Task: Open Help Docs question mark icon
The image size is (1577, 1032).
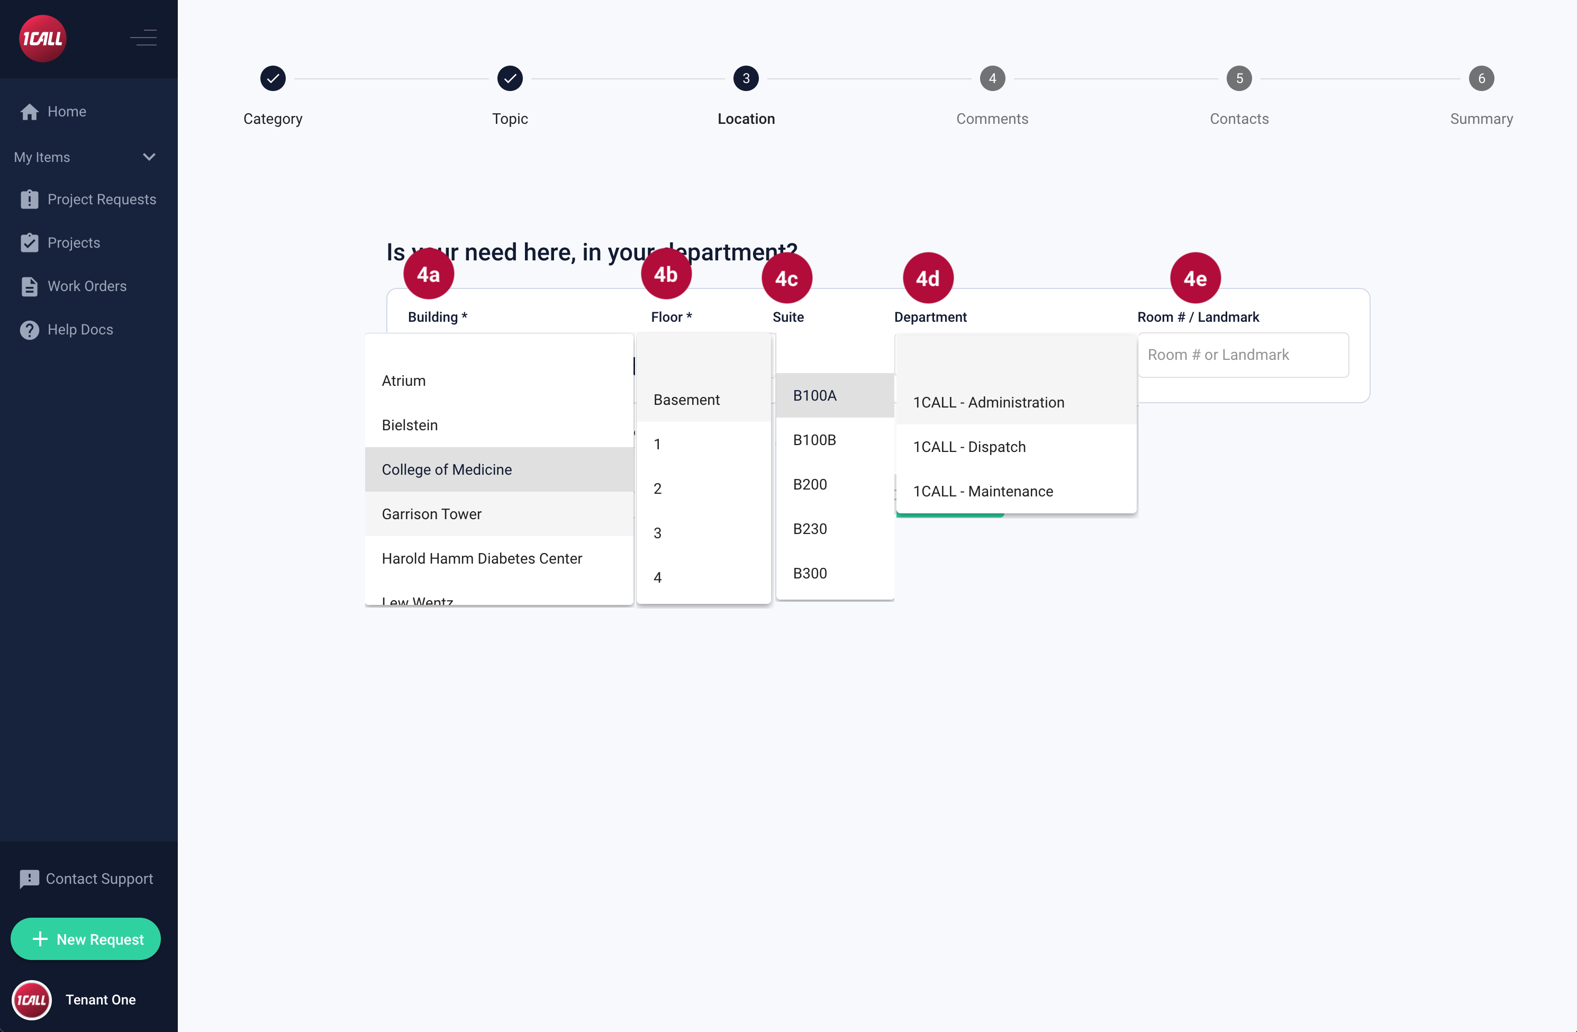Action: tap(29, 329)
